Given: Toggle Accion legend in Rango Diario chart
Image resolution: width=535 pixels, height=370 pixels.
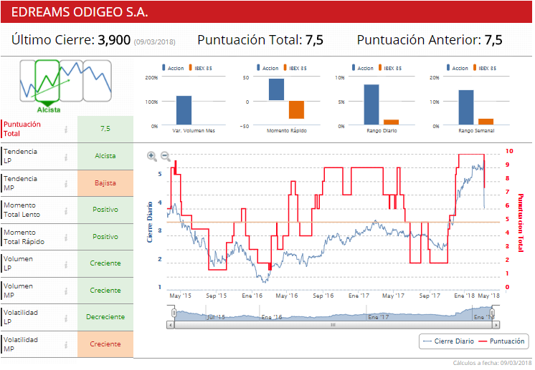Looking at the screenshot, I should click(362, 68).
